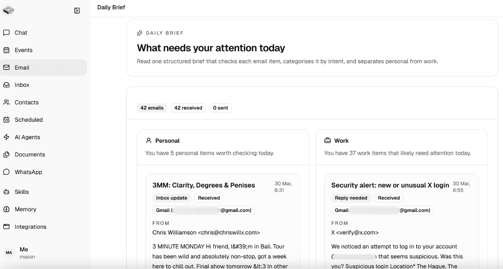Click the 0 sent filter chip
The image size is (503, 269).
click(x=221, y=108)
